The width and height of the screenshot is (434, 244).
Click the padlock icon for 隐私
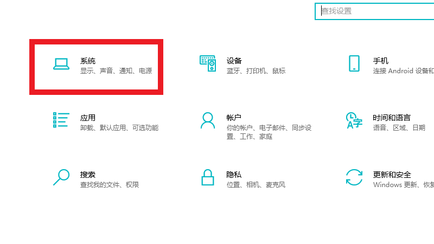tap(208, 177)
